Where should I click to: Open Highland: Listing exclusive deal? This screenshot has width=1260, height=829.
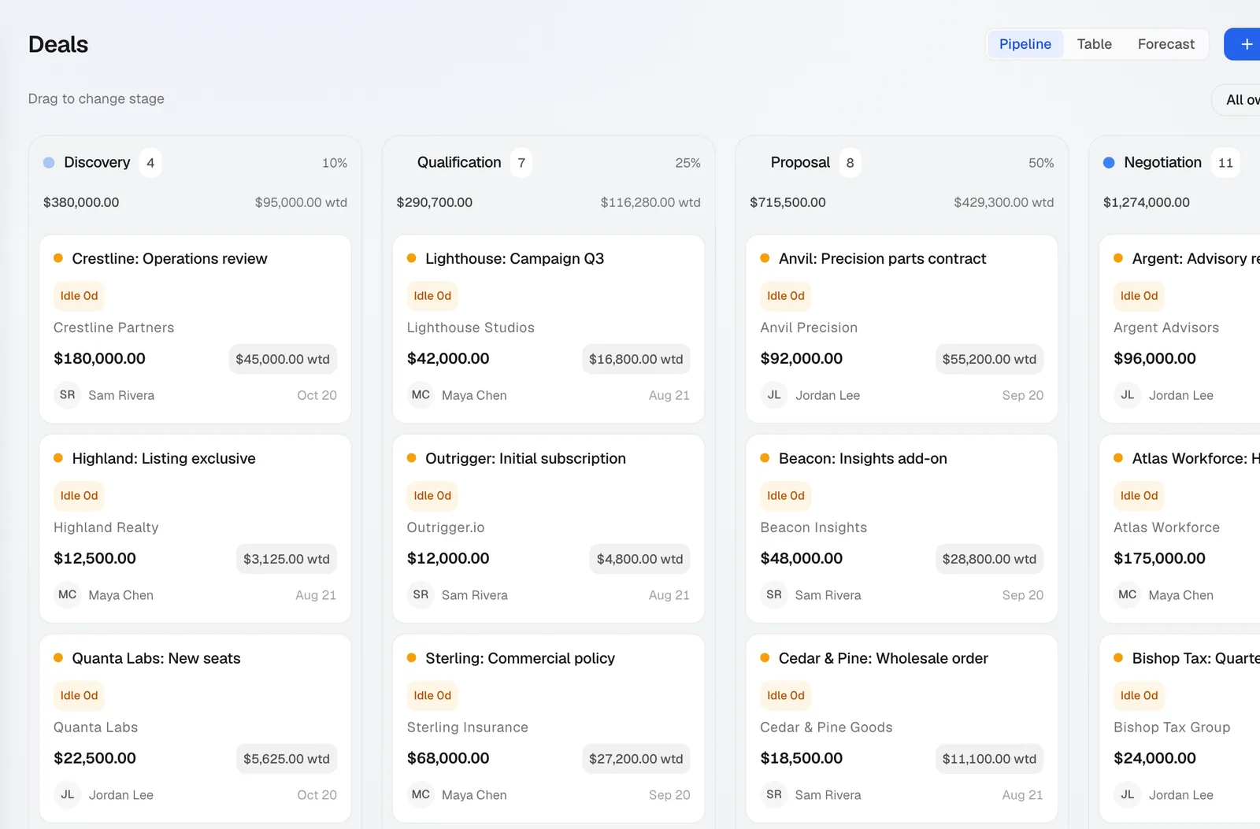164,459
